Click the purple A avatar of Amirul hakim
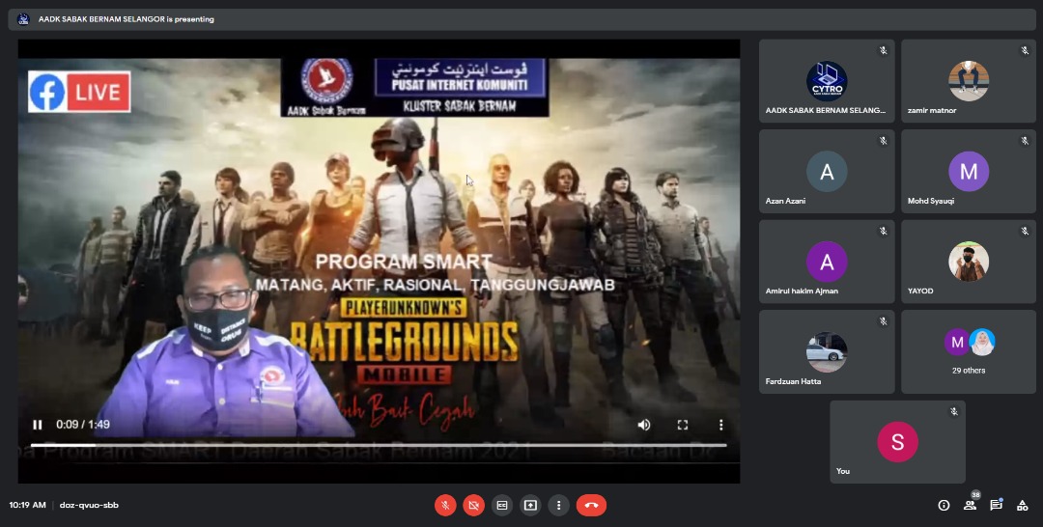1043x527 pixels. coord(827,262)
